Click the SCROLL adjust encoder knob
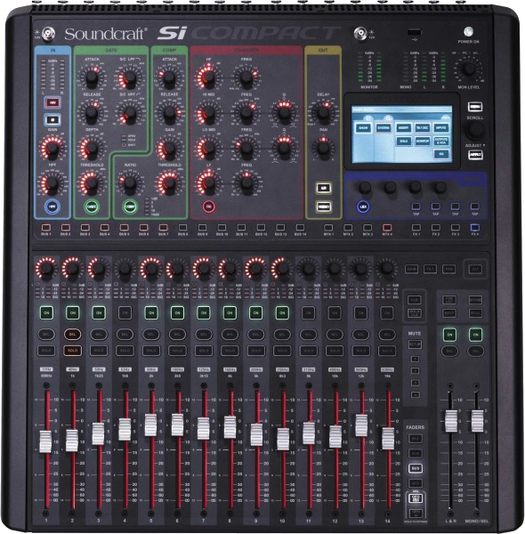Image resolution: width=525 pixels, height=534 pixels. (x=475, y=131)
